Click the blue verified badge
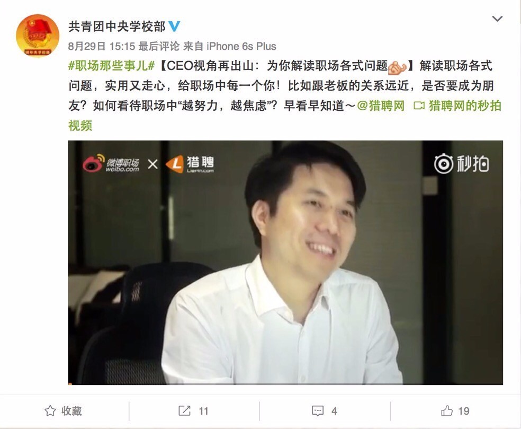 click(174, 27)
